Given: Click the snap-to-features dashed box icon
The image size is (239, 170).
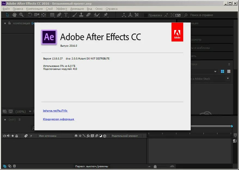Looking at the screenshot, I should (x=172, y=15).
